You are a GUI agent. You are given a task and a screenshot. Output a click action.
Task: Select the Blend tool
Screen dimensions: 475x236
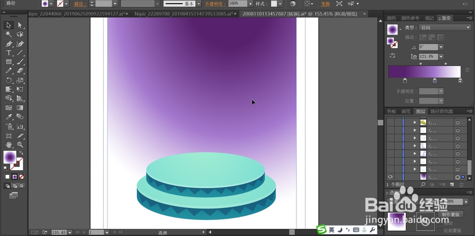pos(20,117)
